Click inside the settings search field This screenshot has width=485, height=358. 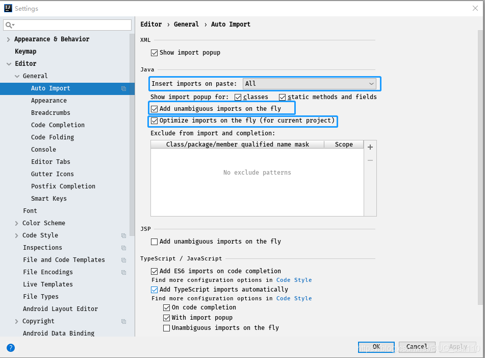click(66, 25)
